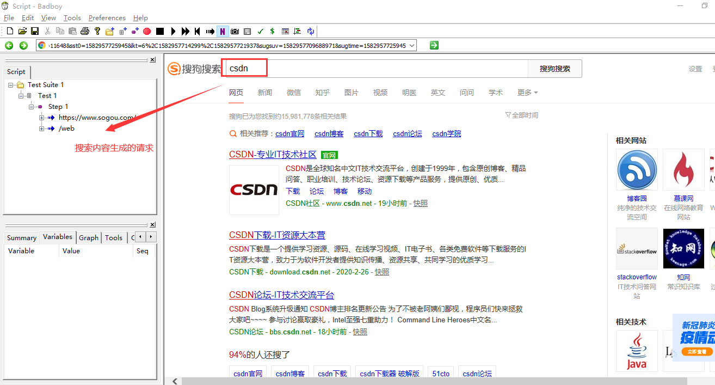The height and width of the screenshot is (385, 715).
Task: Go back with the green left arrow
Action: tap(9, 45)
